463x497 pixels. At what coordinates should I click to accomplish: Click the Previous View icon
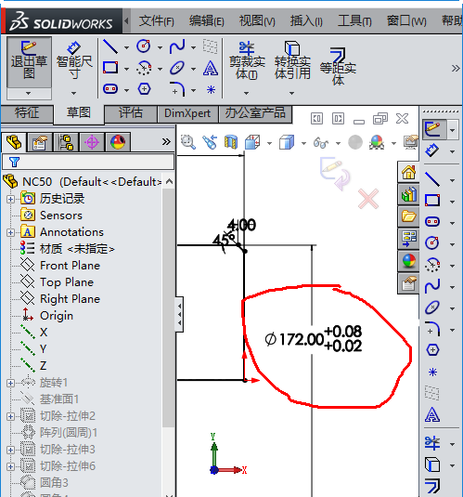pyautogui.click(x=210, y=142)
